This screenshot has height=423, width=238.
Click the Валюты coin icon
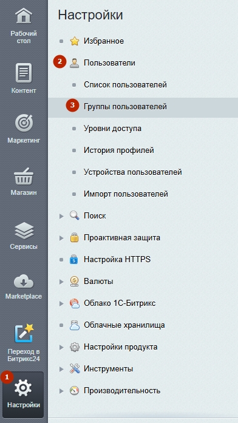(74, 282)
